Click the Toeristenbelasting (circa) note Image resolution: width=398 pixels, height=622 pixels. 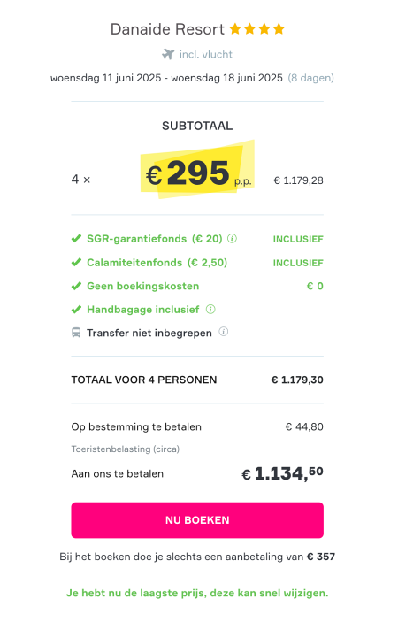click(x=126, y=449)
